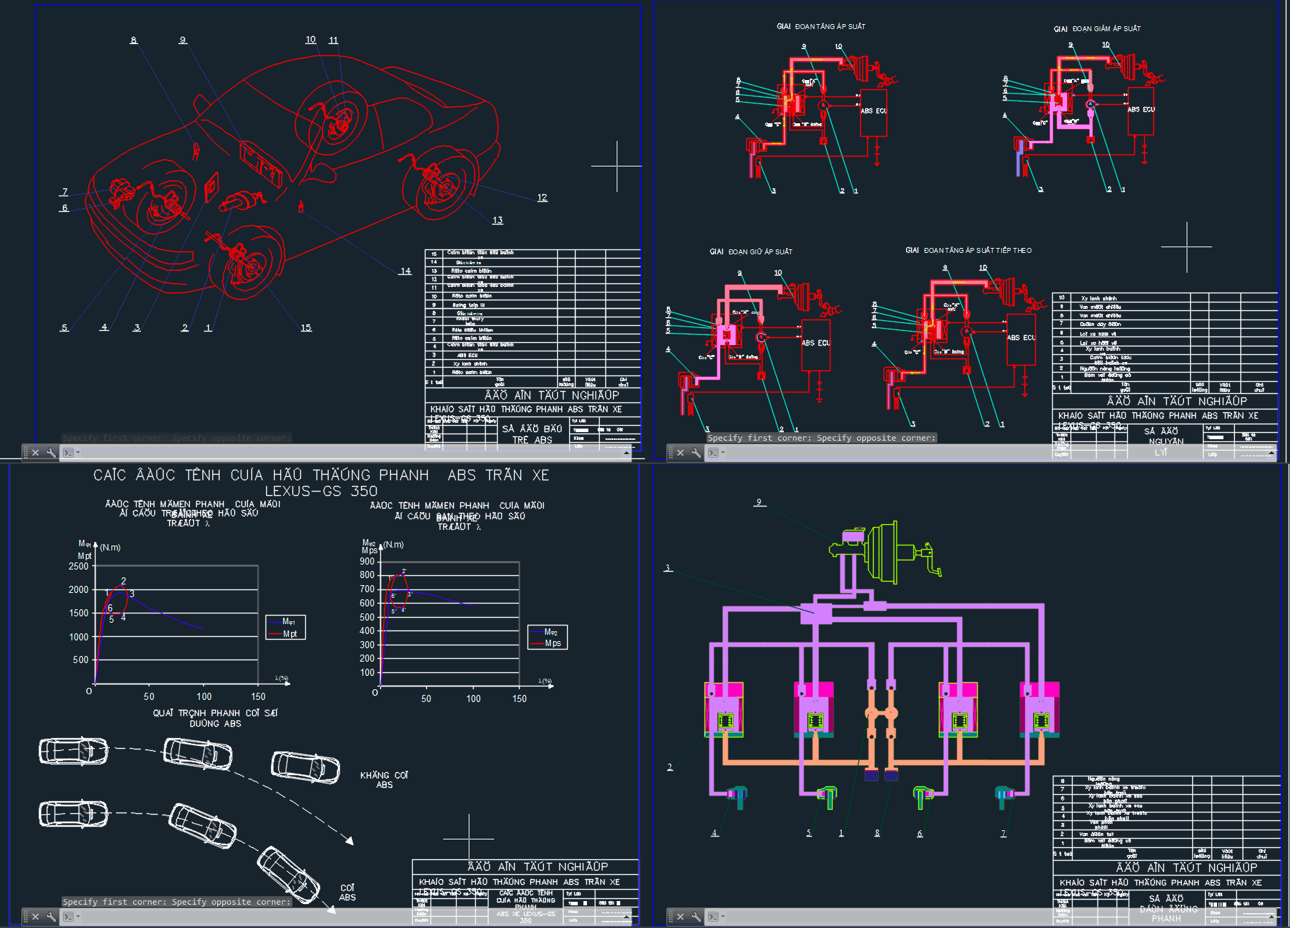Grab the command line grip handle in car overview window

(x=25, y=453)
